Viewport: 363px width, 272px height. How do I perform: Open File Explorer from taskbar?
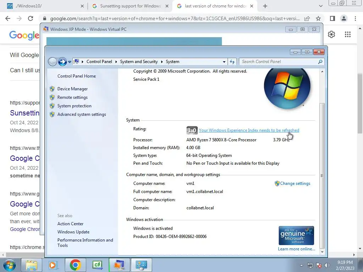click(x=32, y=265)
